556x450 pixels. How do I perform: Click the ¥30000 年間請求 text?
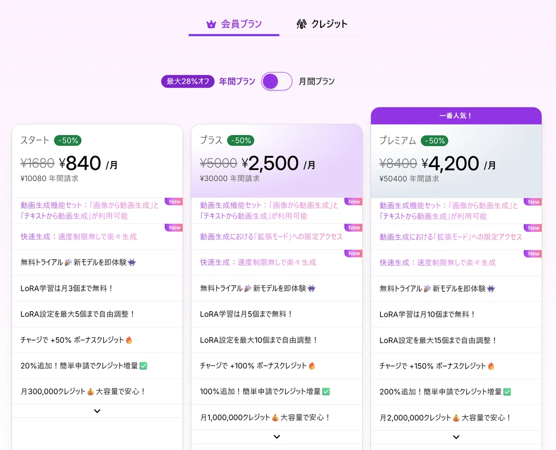(x=230, y=178)
